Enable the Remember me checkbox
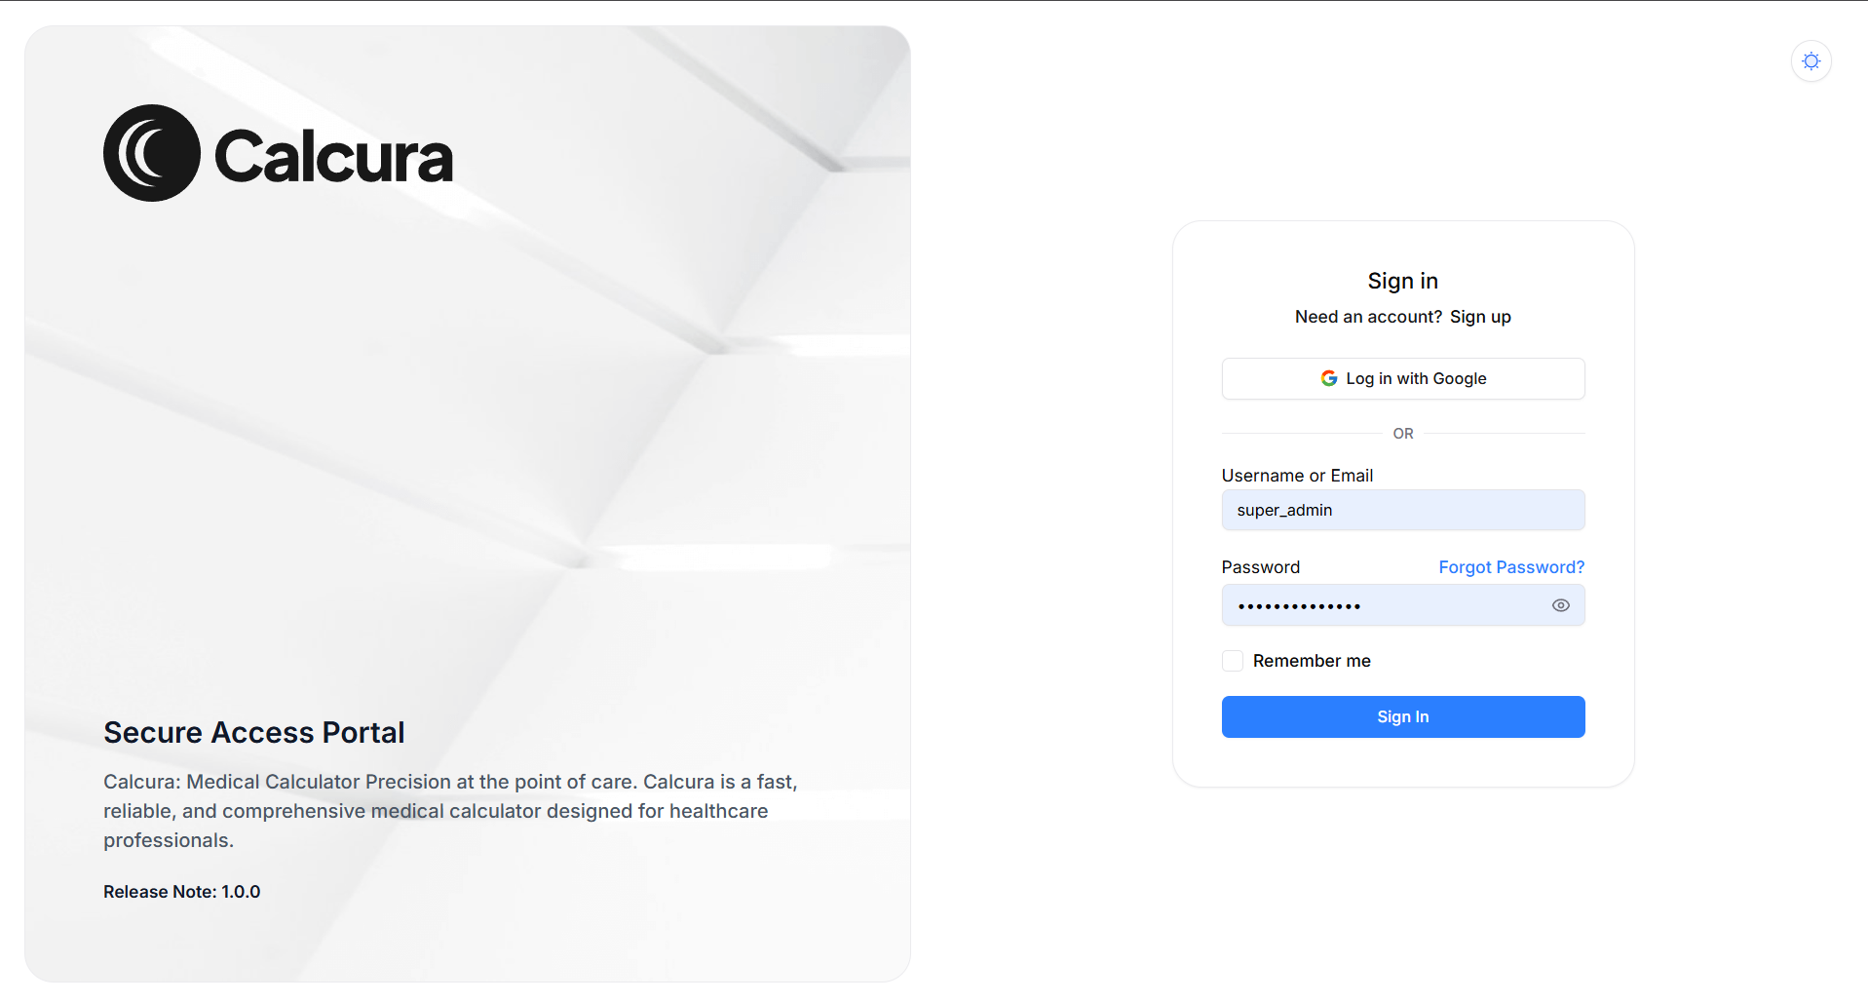The height and width of the screenshot is (1002, 1868). (1233, 661)
